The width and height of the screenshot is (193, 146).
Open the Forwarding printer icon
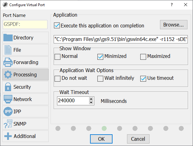coord(8,63)
